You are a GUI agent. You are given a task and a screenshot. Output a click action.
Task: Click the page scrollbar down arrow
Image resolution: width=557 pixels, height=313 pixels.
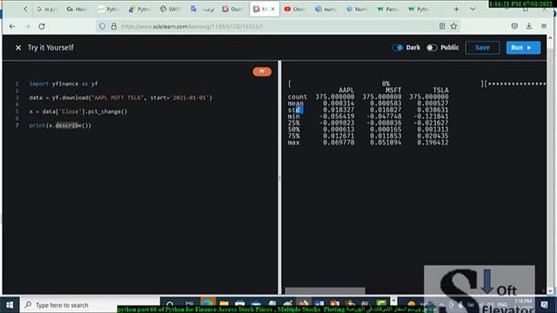point(550,290)
